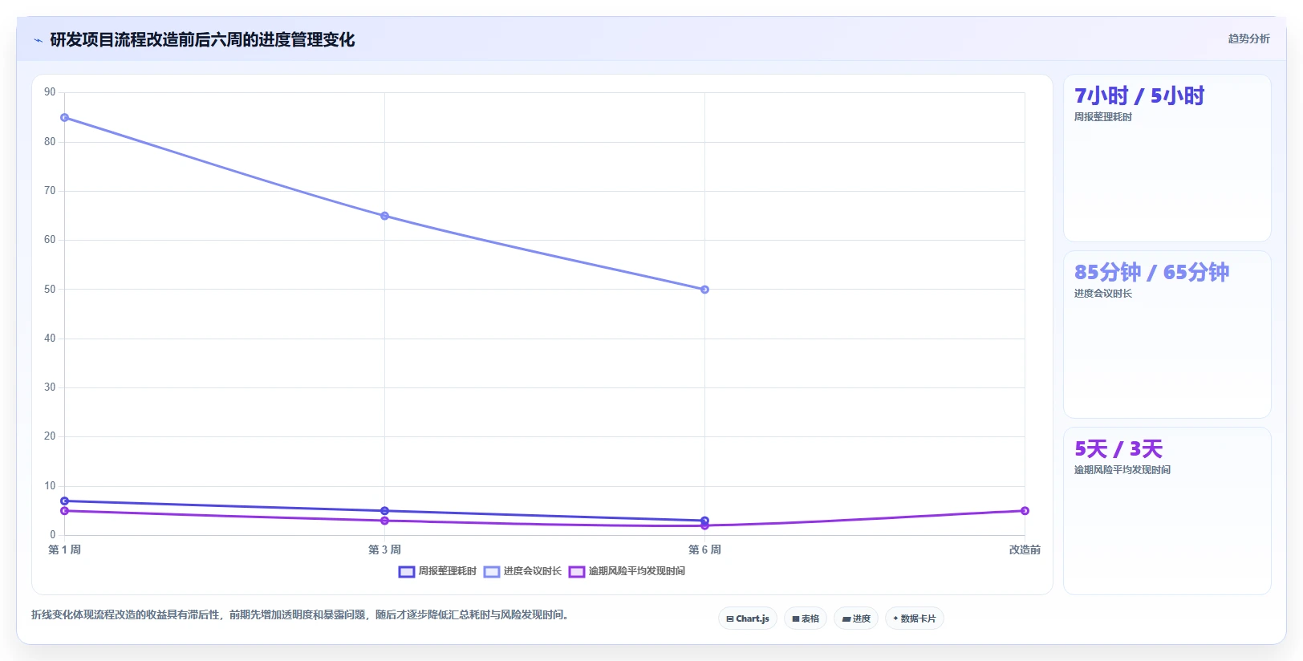
Task: Open the 5天 / 3天 stat card
Action: 1167,511
